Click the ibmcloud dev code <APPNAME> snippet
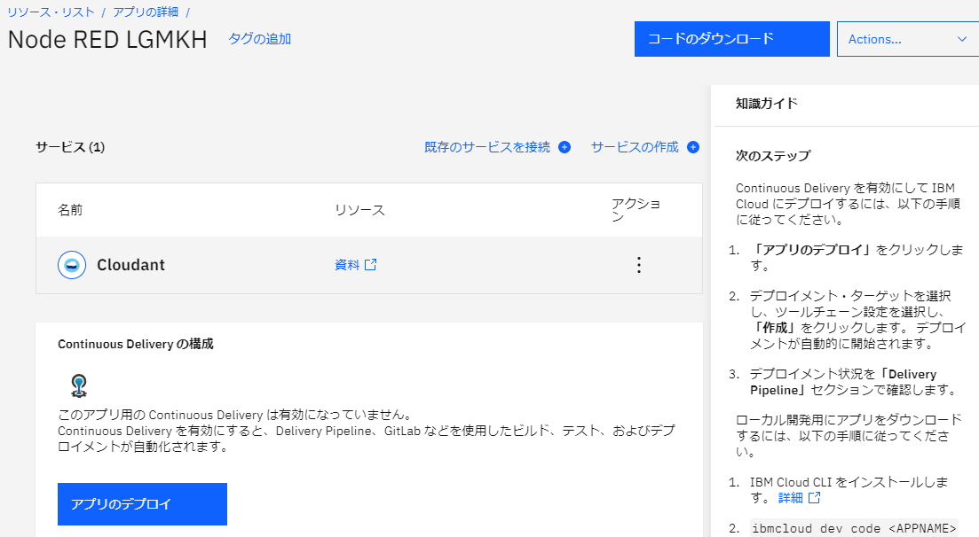979x537 pixels. 854,528
